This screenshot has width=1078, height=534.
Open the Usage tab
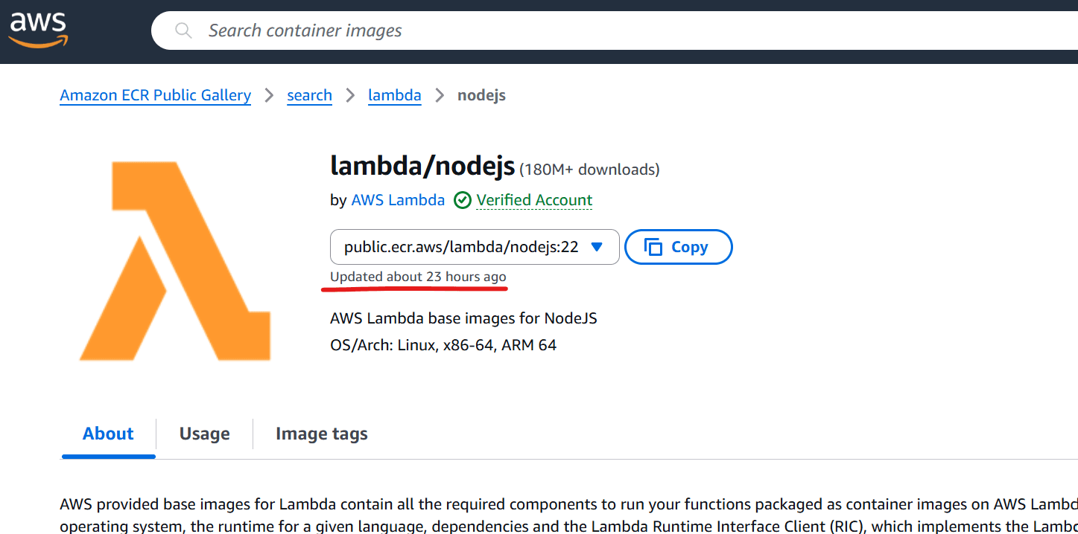(204, 434)
